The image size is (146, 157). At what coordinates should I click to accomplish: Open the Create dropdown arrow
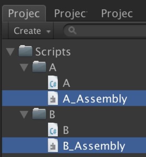(x=49, y=31)
